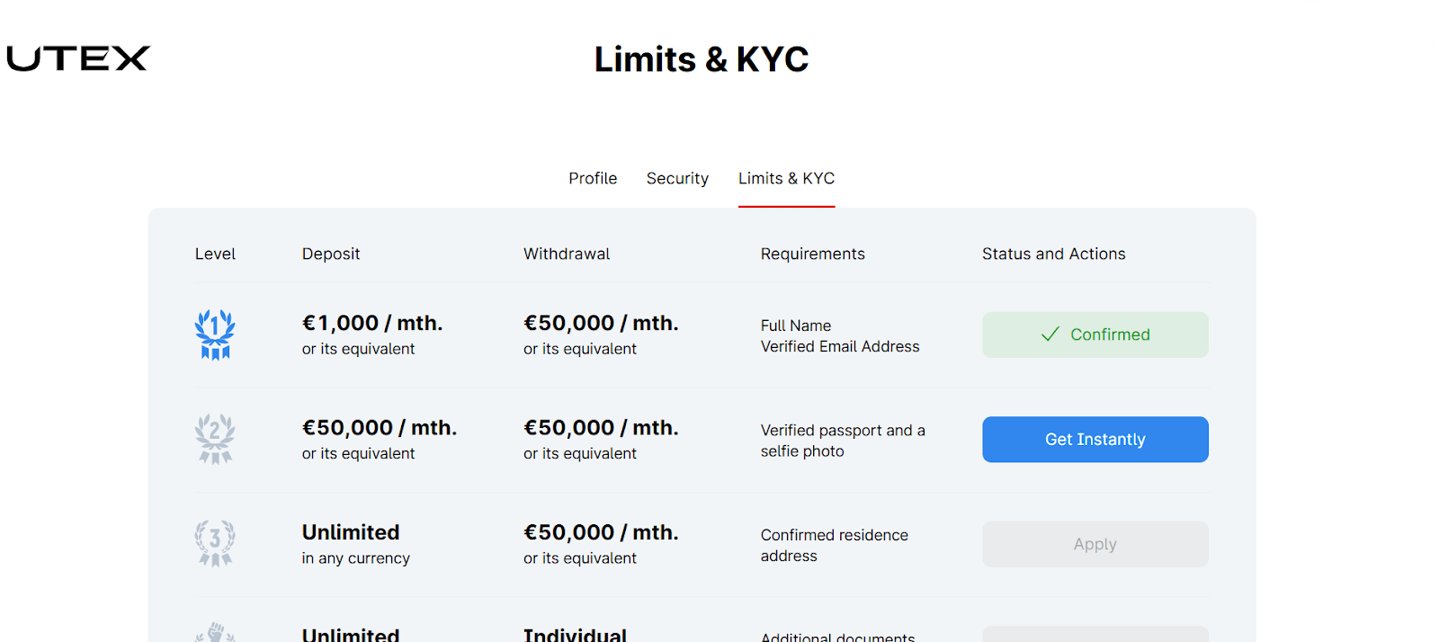This screenshot has height=642, width=1439.
Task: Click the Level 3 grey medal icon
Action: pyautogui.click(x=215, y=543)
